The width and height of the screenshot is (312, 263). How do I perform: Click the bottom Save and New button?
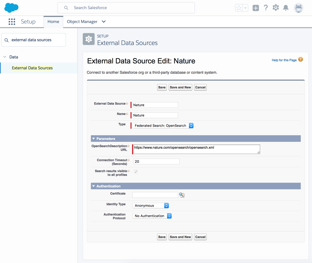(180, 237)
